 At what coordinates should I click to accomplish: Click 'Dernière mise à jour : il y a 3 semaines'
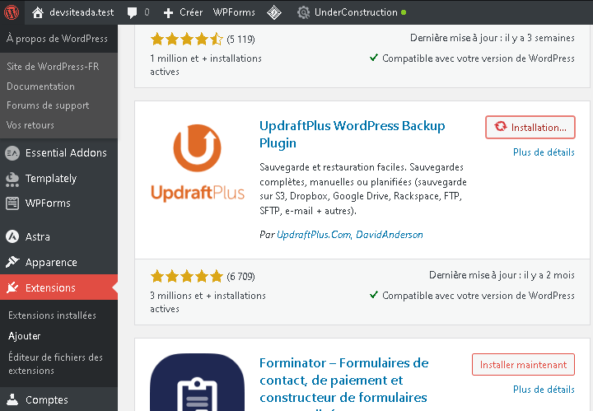pyautogui.click(x=493, y=38)
